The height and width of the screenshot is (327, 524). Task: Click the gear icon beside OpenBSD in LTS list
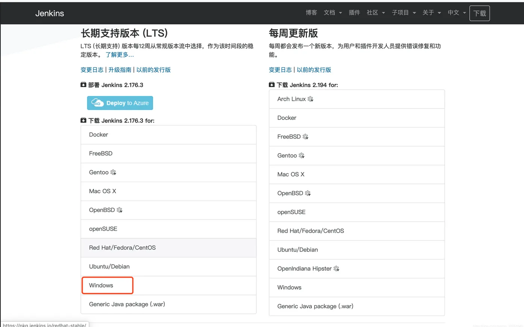120,210
